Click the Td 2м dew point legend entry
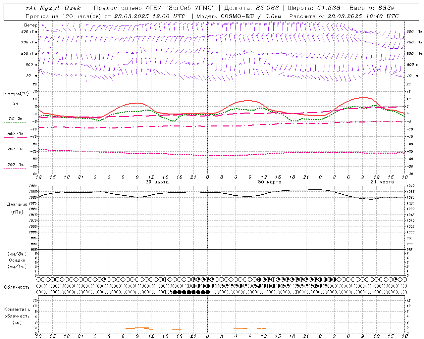The height and width of the screenshot is (339, 424). coord(16,119)
